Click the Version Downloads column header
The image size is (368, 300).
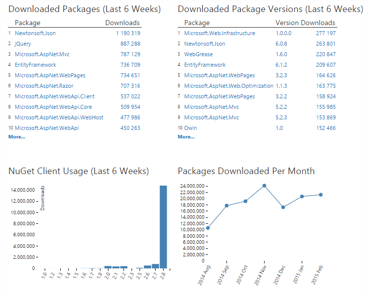(x=305, y=23)
